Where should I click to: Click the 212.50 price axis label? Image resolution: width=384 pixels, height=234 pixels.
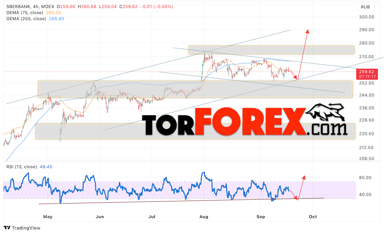(x=367, y=147)
